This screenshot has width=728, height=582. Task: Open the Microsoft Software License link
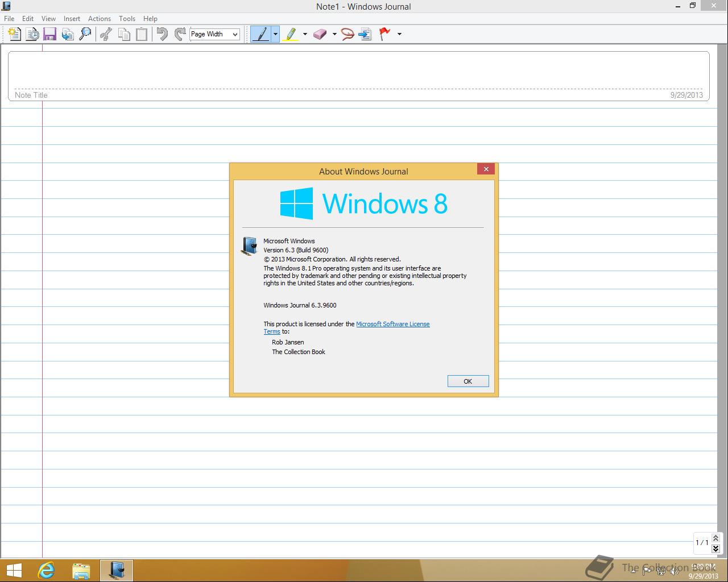coord(393,324)
